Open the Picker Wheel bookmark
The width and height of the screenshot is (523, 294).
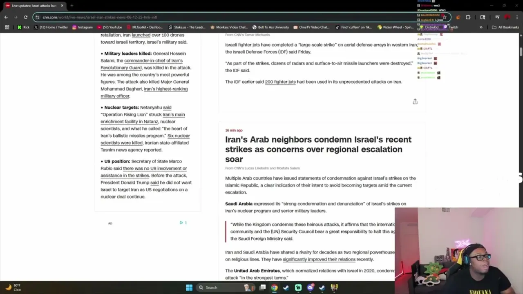tap(396, 27)
